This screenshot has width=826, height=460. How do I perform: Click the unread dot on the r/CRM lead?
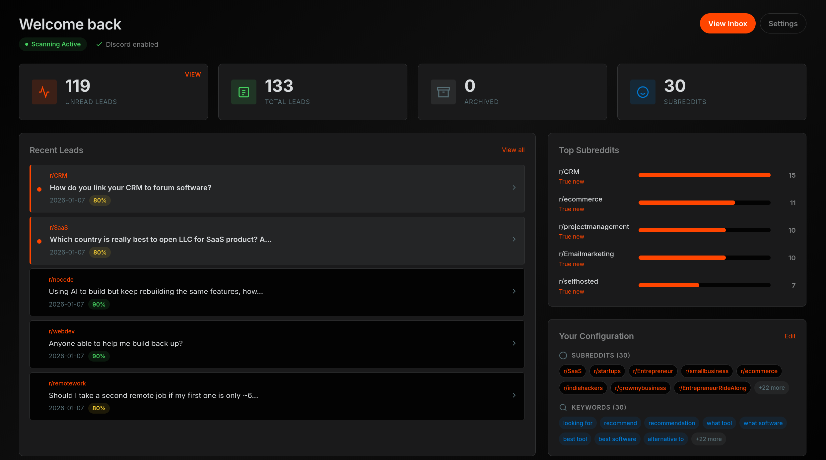pyautogui.click(x=39, y=189)
